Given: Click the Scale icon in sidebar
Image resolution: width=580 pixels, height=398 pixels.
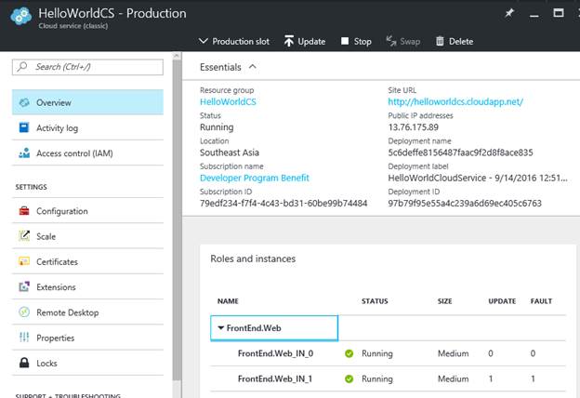Looking at the screenshot, I should pyautogui.click(x=24, y=236).
